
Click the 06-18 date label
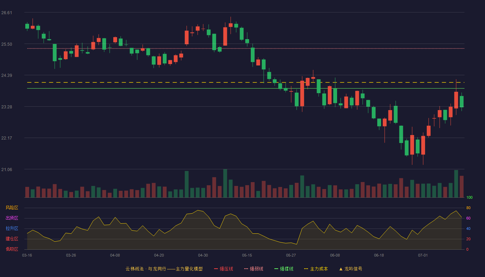click(379, 255)
